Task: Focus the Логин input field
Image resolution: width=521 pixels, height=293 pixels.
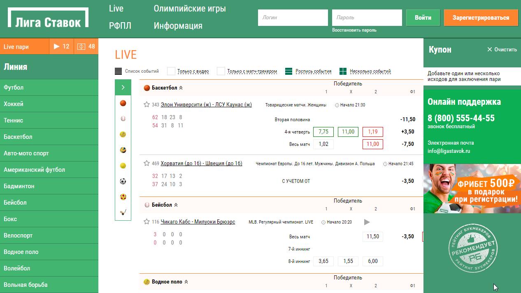Action: pyautogui.click(x=293, y=18)
